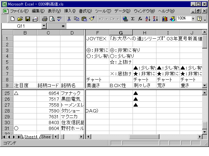Screen dimensions: 209x156
Task: Switch to the Sheet4 tab
Action: (x=31, y=136)
